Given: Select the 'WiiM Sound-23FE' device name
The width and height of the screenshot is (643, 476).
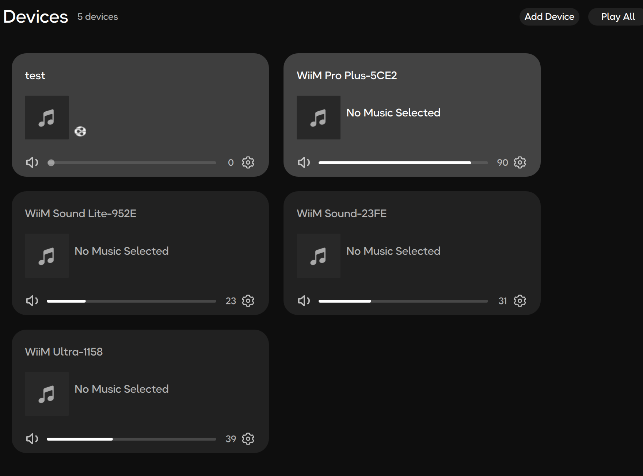Looking at the screenshot, I should (x=342, y=214).
